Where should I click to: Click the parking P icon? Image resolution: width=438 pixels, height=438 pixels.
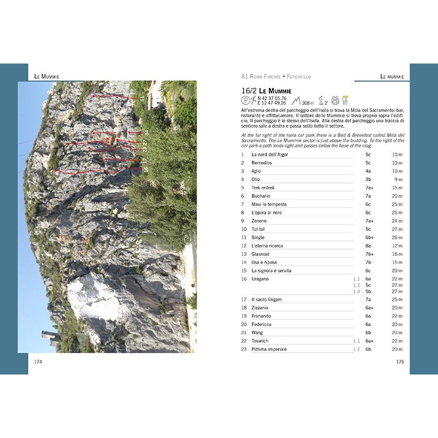245,101
